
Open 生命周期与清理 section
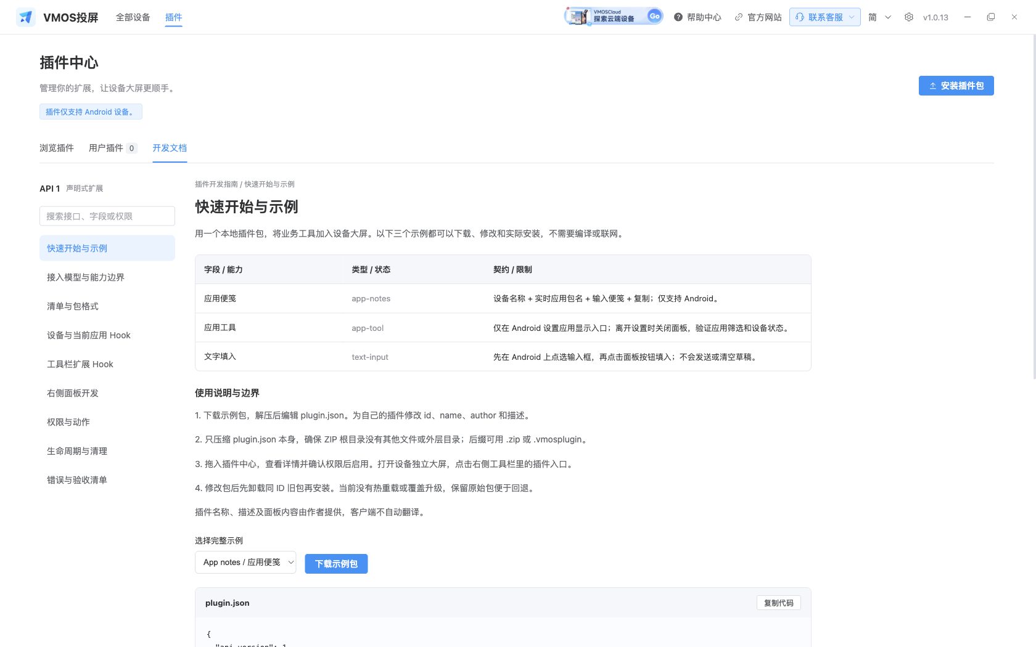[x=107, y=451]
